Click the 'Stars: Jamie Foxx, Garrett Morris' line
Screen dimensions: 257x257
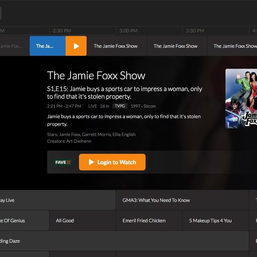[x=91, y=135]
